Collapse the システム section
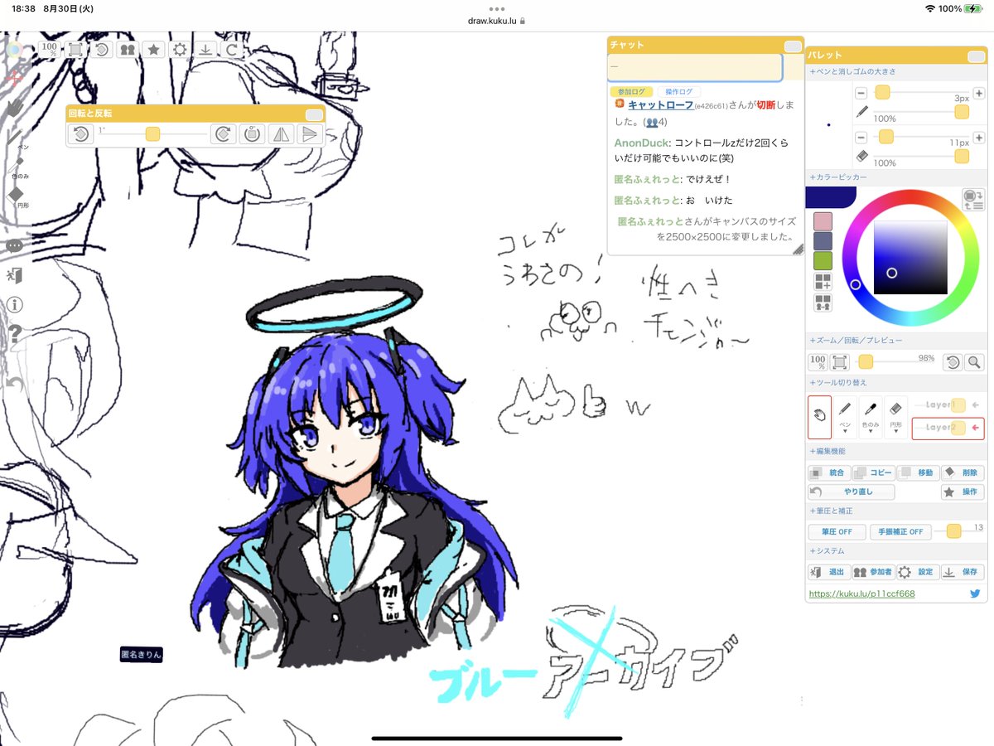This screenshot has height=746, width=994. pos(826,550)
